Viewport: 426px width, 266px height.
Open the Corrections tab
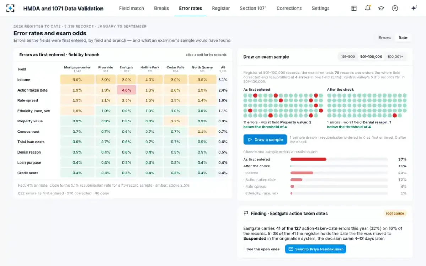coord(289,8)
